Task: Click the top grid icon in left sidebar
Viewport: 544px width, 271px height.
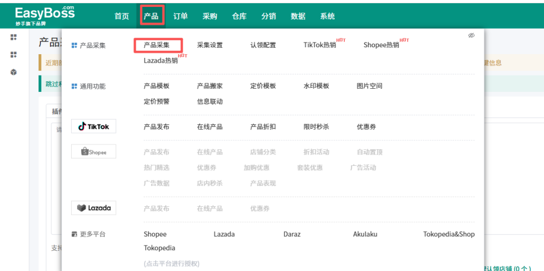Action: (x=14, y=37)
